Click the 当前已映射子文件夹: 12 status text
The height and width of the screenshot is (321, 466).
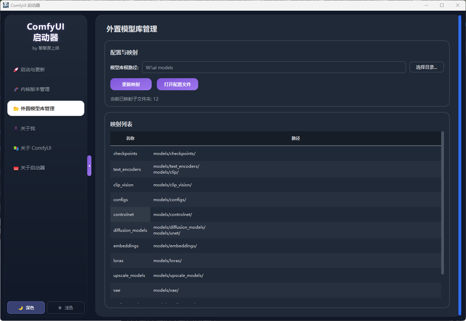[134, 99]
